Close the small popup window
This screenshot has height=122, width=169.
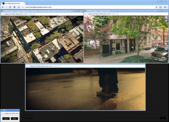pyautogui.click(x=17, y=110)
